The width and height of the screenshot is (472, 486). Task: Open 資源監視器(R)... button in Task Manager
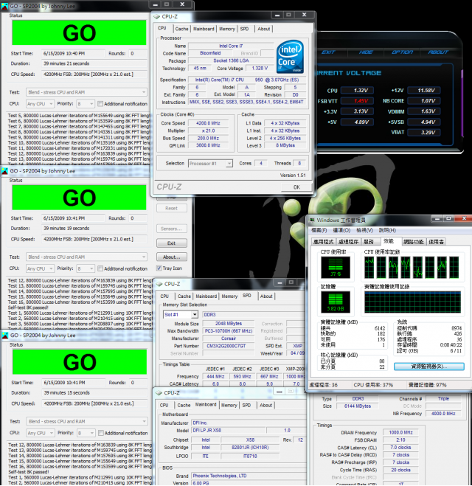(429, 367)
